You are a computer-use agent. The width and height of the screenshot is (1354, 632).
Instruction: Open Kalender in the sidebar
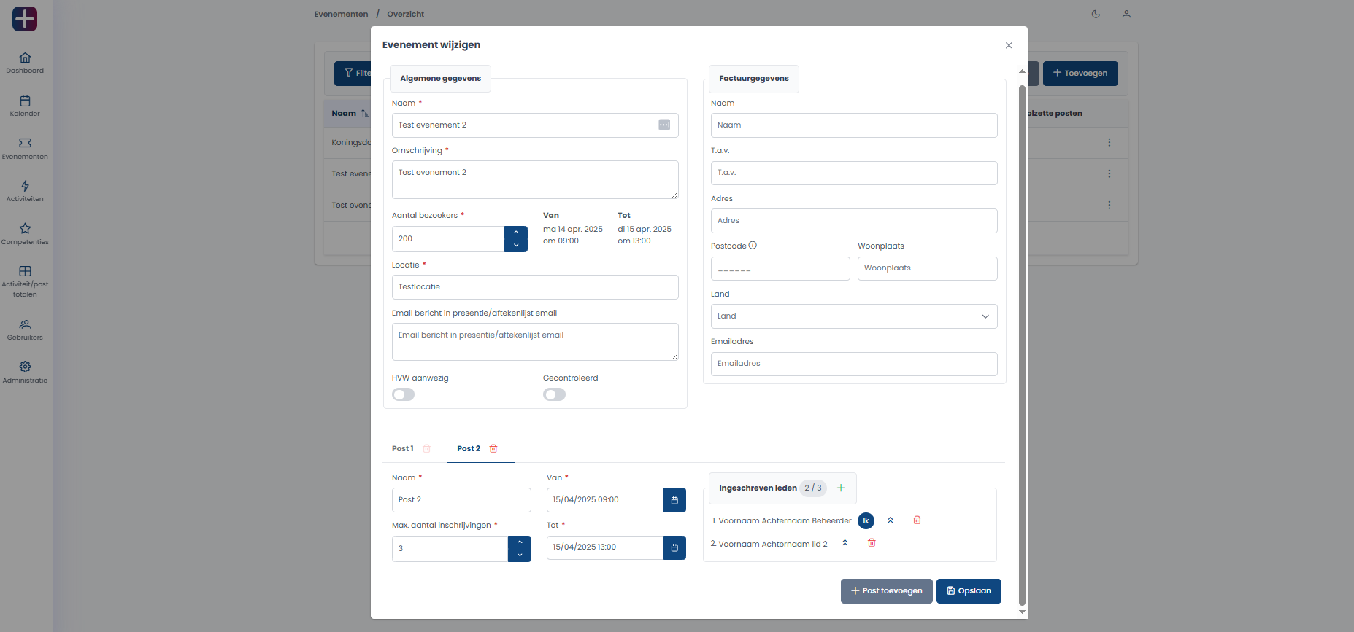point(25,106)
